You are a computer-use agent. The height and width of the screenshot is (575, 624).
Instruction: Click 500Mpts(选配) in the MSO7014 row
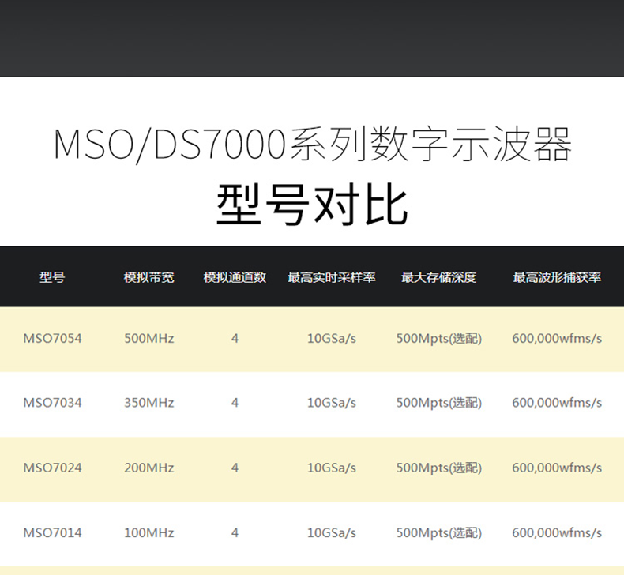coord(439,533)
